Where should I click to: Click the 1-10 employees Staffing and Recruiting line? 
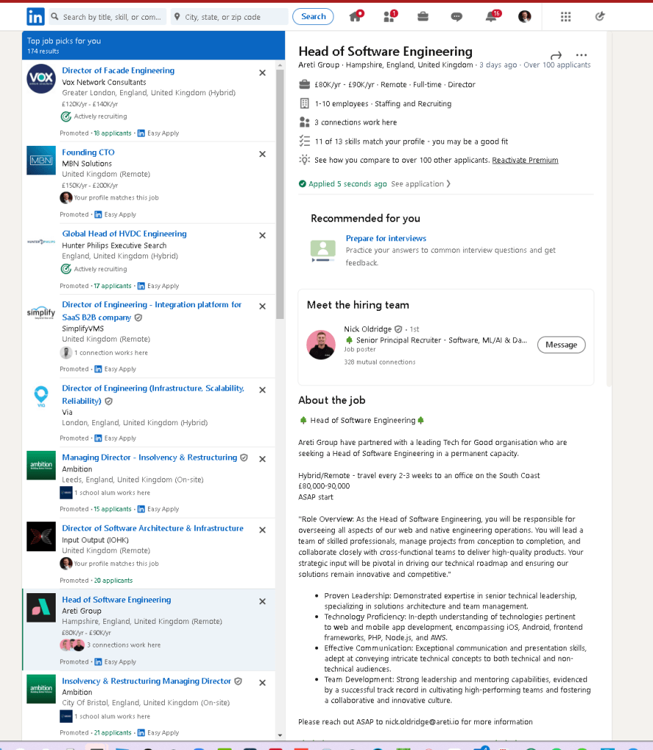[383, 104]
